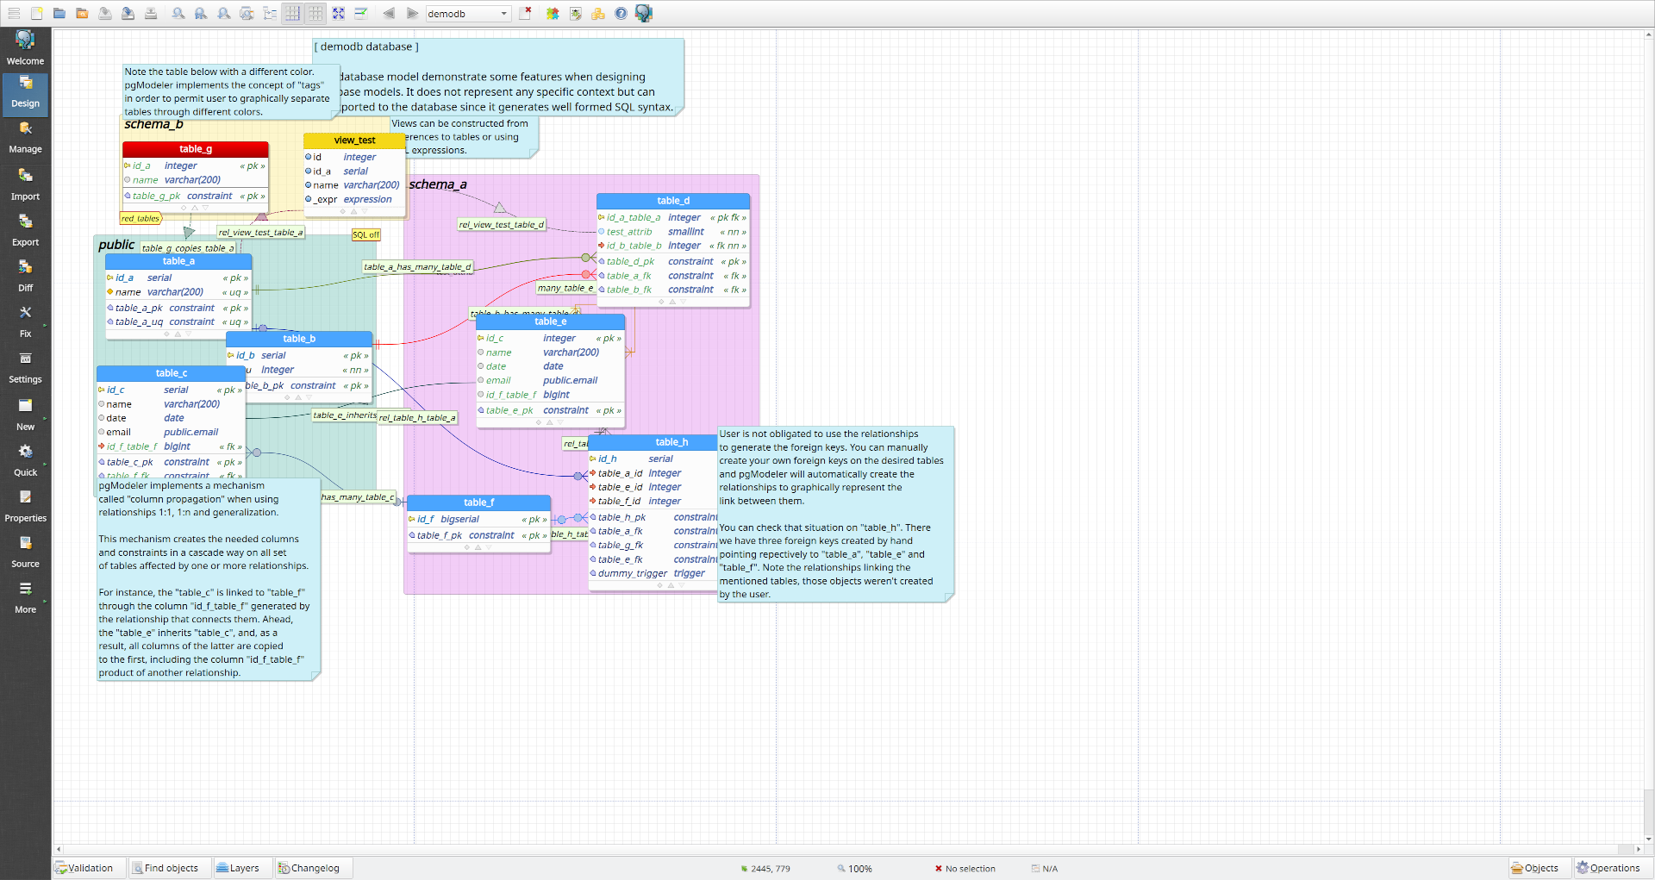Click the Changelog button
Screen dimensions: 1655x880
point(309,868)
